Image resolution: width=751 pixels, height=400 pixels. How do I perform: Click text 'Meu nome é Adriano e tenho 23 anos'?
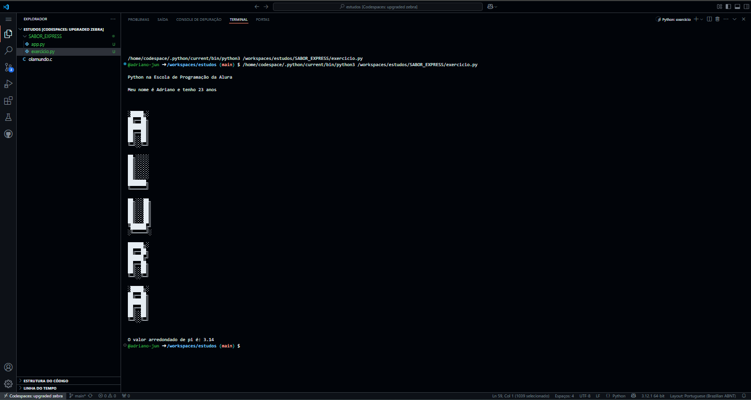pyautogui.click(x=172, y=90)
